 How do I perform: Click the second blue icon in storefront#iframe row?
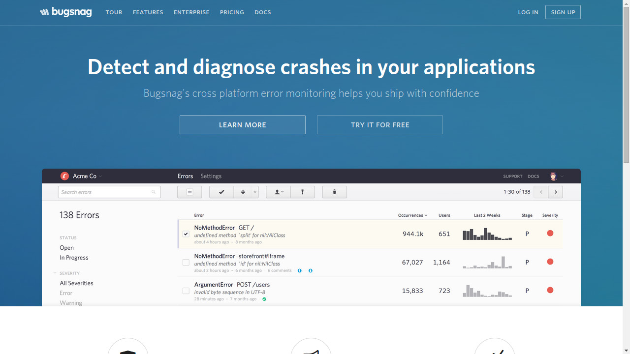[x=311, y=270]
